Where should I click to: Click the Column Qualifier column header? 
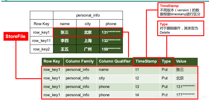[115, 62]
